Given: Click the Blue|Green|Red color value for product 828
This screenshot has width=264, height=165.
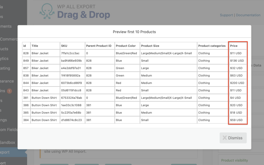Looking at the screenshot, I should [127, 53].
